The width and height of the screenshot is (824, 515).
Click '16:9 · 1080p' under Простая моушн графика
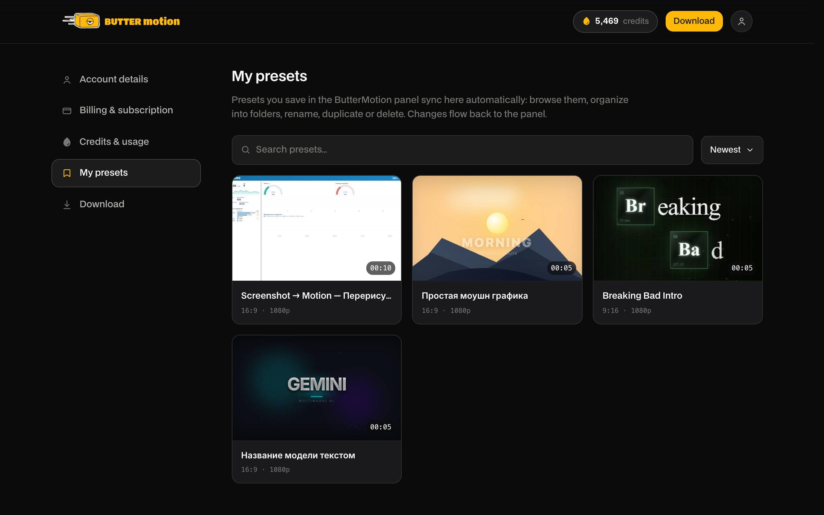[x=446, y=311]
